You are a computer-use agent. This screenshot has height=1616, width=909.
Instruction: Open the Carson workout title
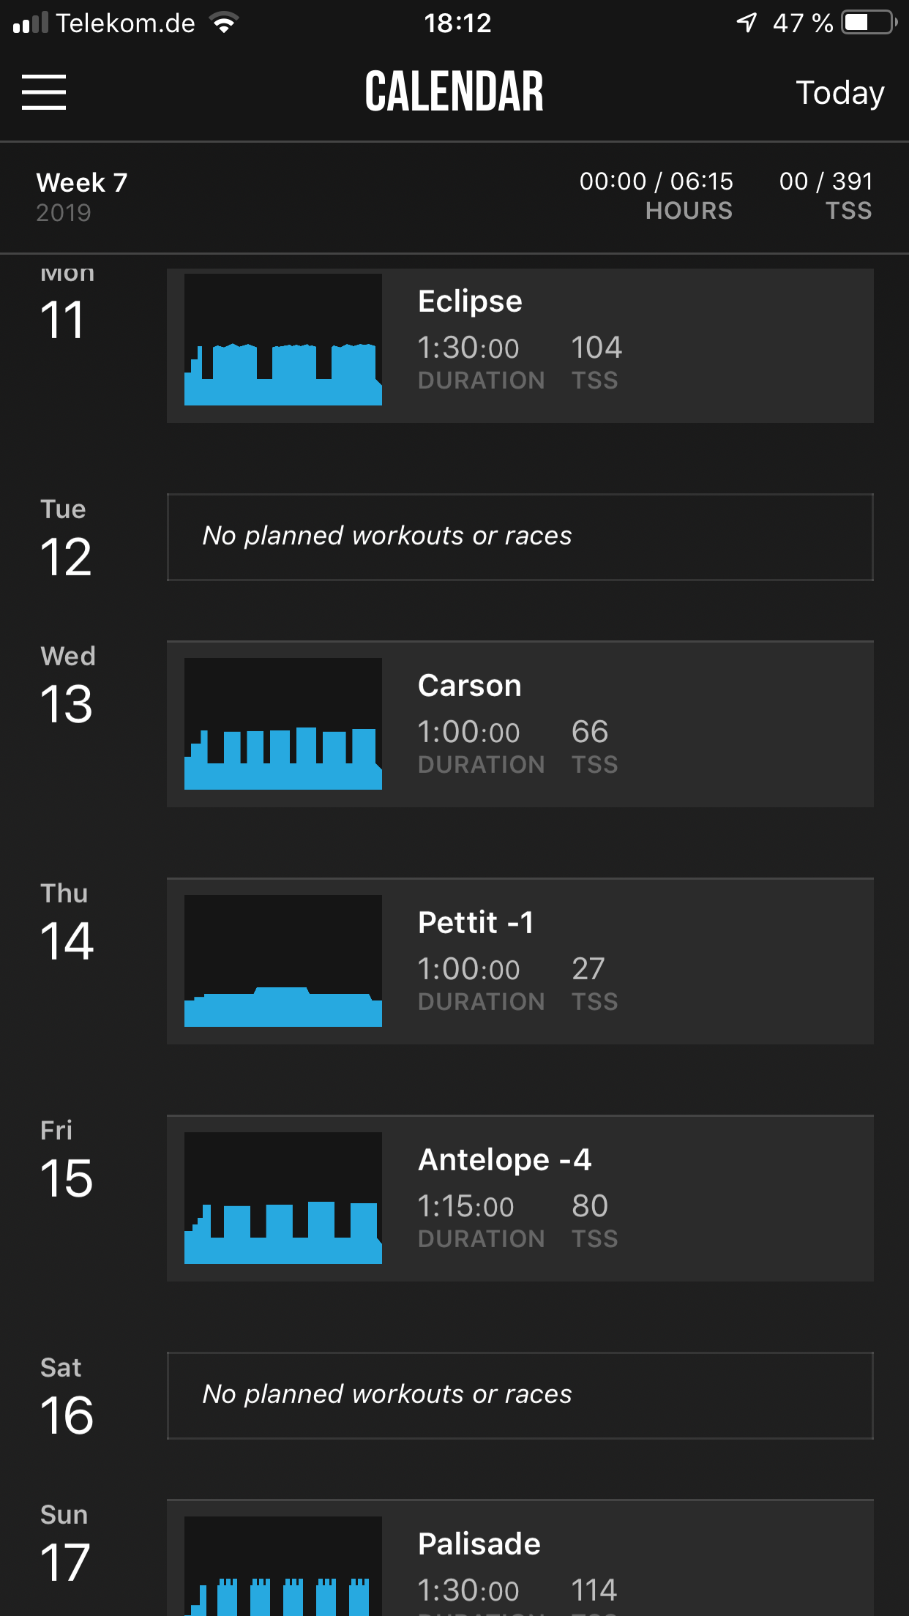(x=469, y=686)
